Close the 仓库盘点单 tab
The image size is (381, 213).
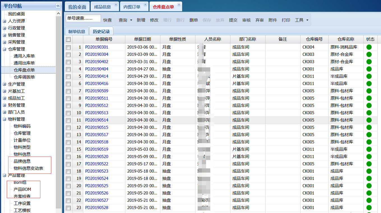pos(179,4)
